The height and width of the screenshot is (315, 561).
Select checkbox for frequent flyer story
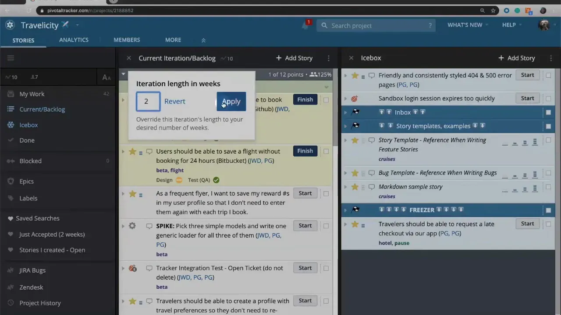326,193
